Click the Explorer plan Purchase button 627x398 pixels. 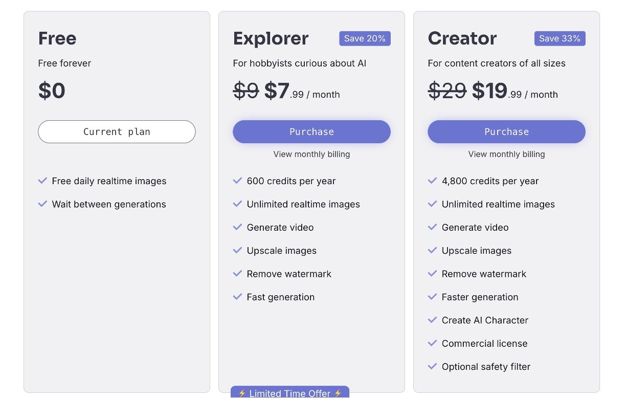[311, 132]
